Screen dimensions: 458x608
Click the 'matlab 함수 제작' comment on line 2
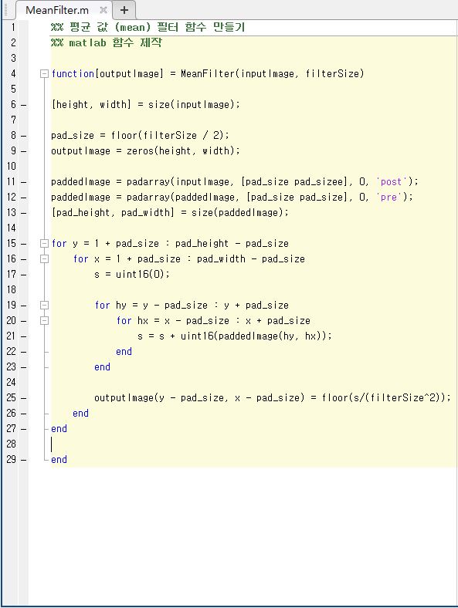tap(106, 42)
